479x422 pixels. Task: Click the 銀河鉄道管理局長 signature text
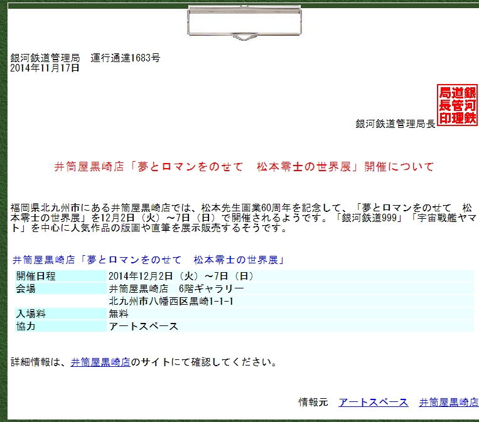pos(396,124)
